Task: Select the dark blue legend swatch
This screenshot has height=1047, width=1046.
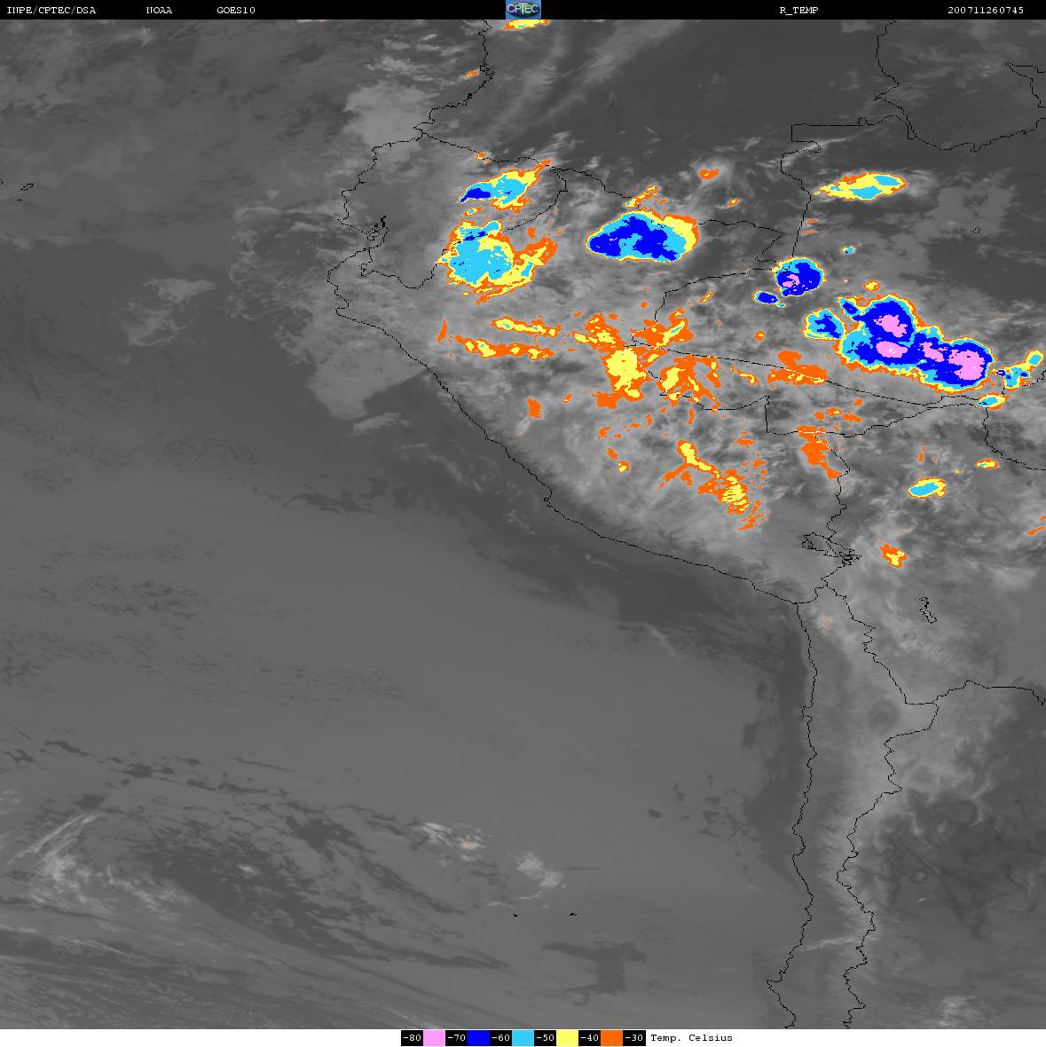Action: point(478,1037)
